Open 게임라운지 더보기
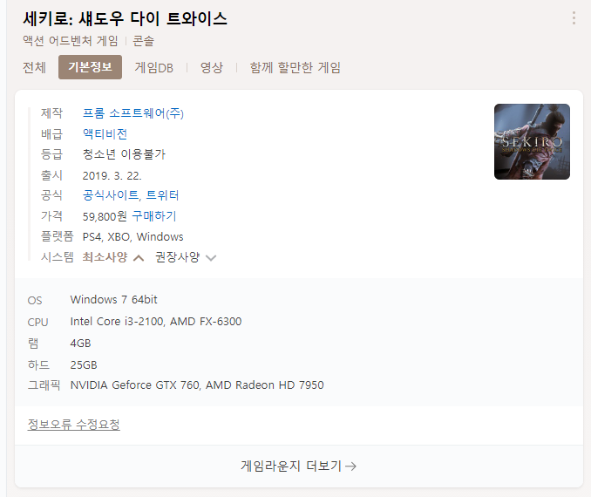 click(x=298, y=466)
